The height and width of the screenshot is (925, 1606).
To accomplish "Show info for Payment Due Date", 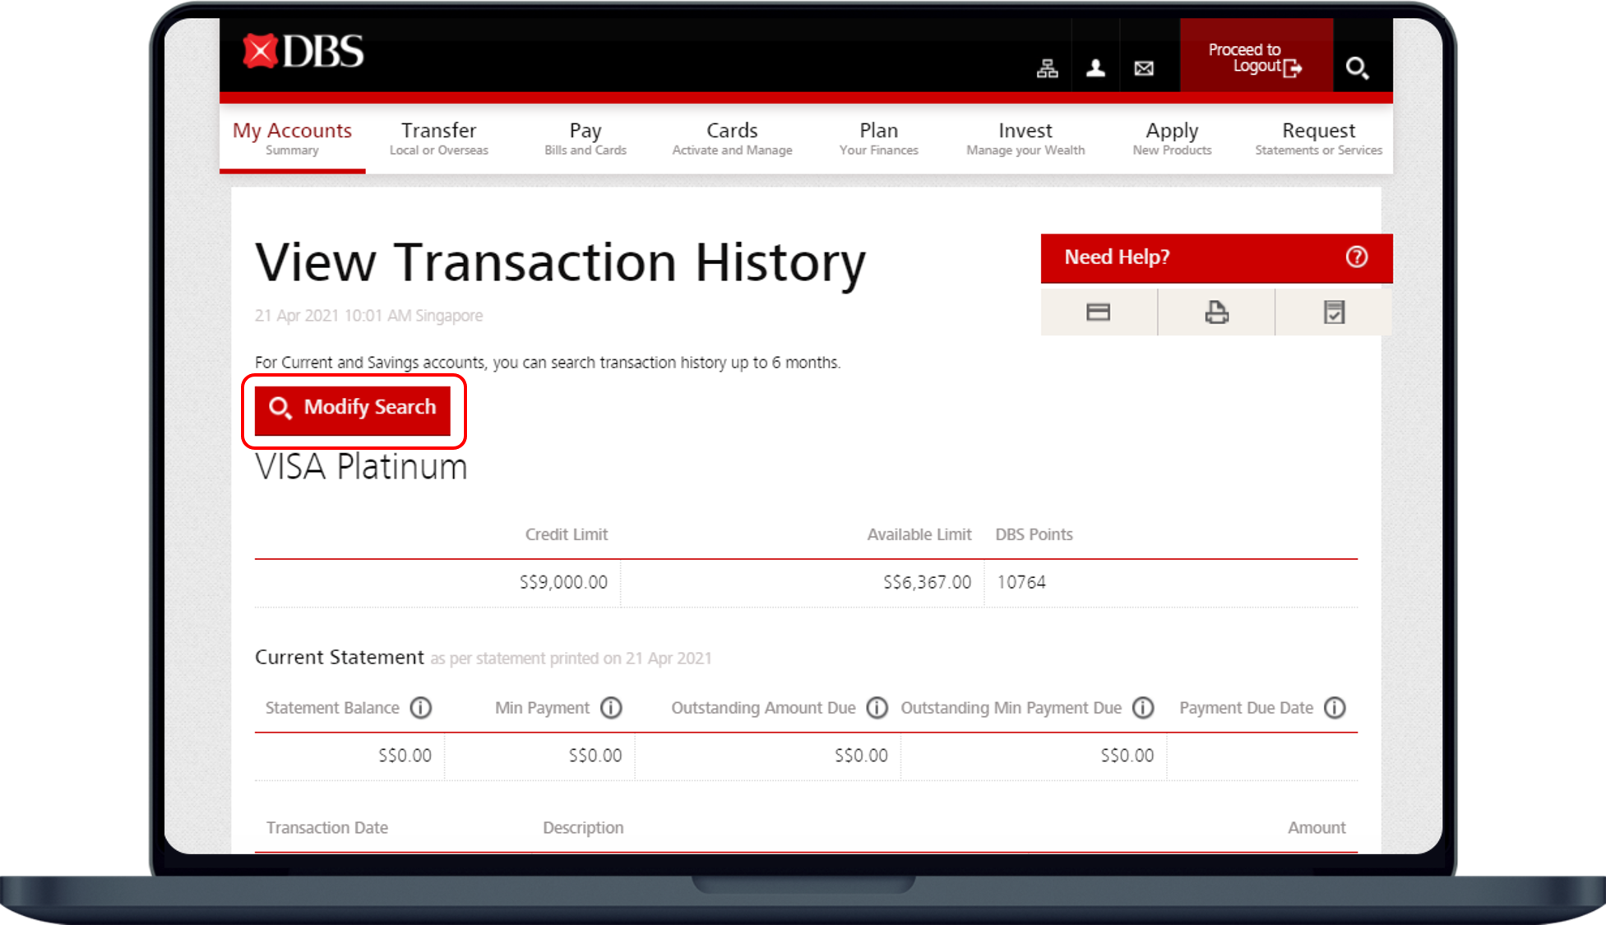I will tap(1335, 708).
